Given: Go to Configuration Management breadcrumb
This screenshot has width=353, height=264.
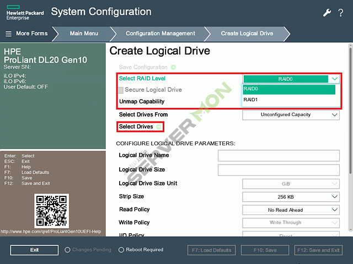Looking at the screenshot, I should pos(161,34).
